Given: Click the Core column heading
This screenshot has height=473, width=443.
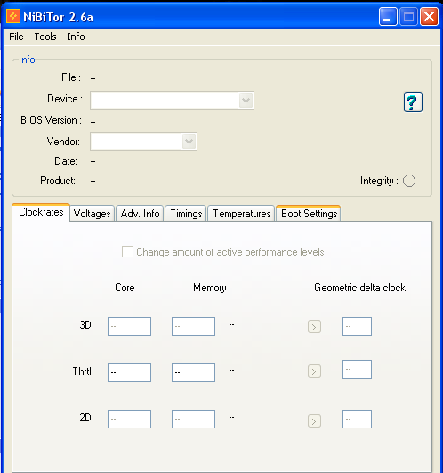Looking at the screenshot, I should [125, 288].
